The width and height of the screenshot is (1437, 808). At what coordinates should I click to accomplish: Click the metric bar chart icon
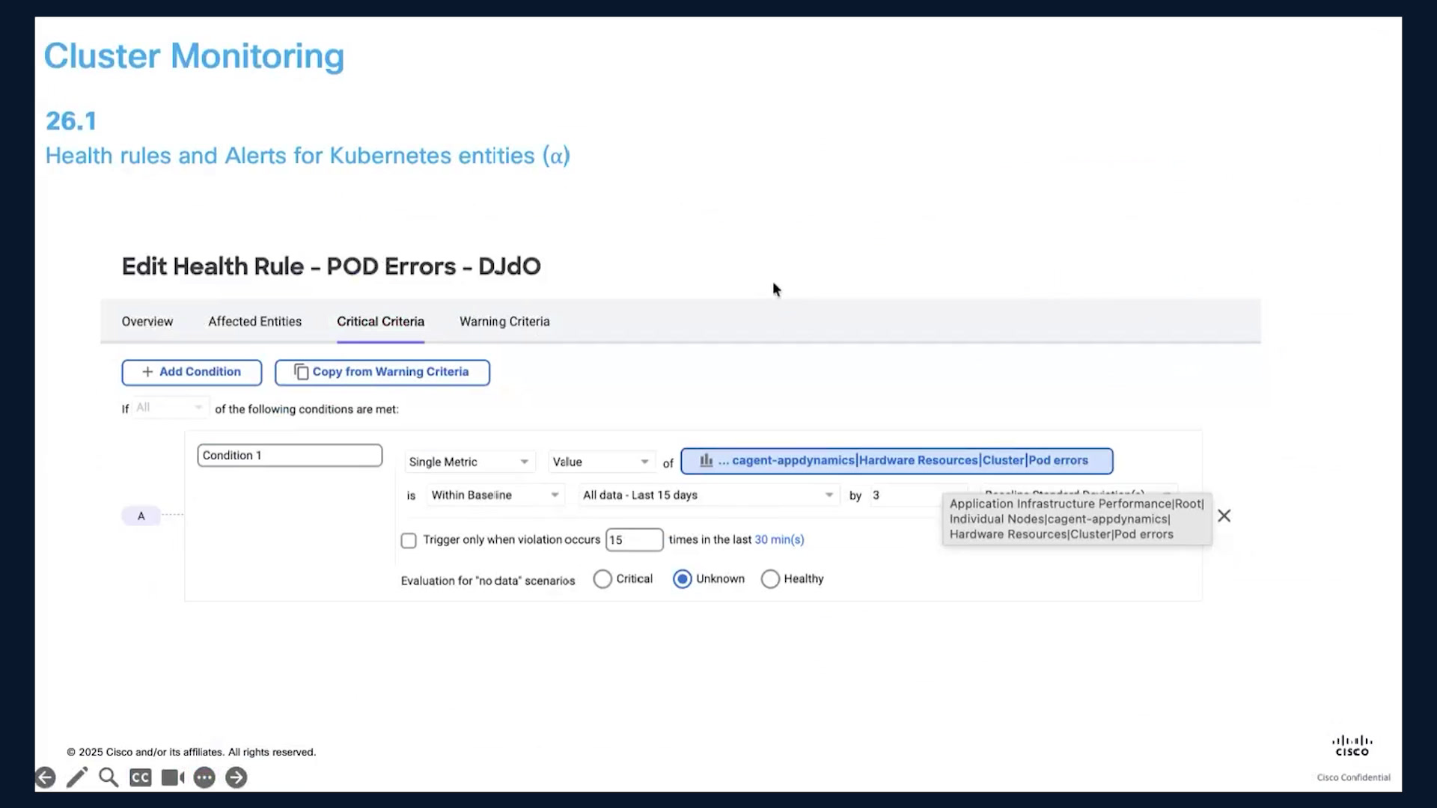coord(706,461)
